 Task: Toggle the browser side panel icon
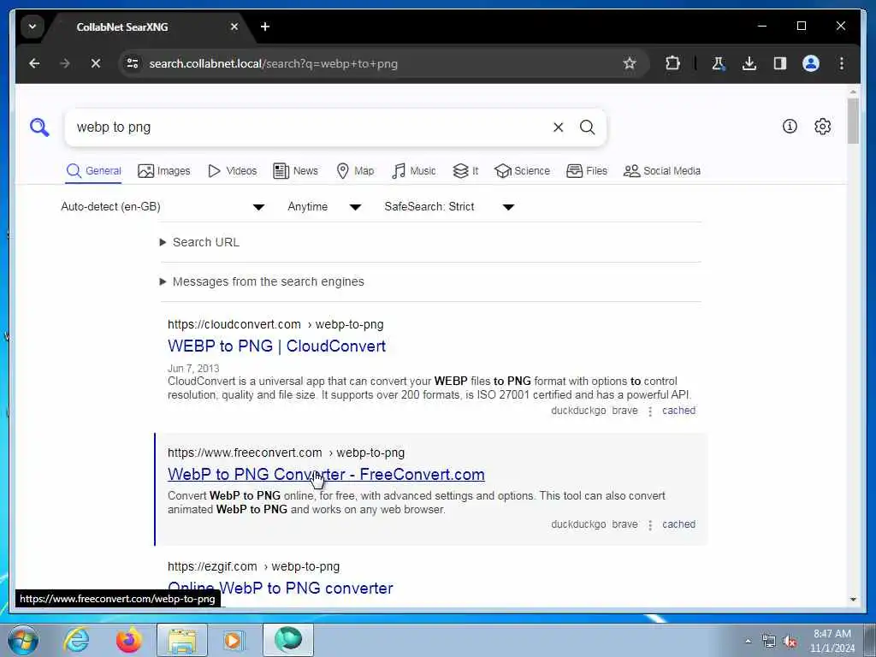pos(780,63)
